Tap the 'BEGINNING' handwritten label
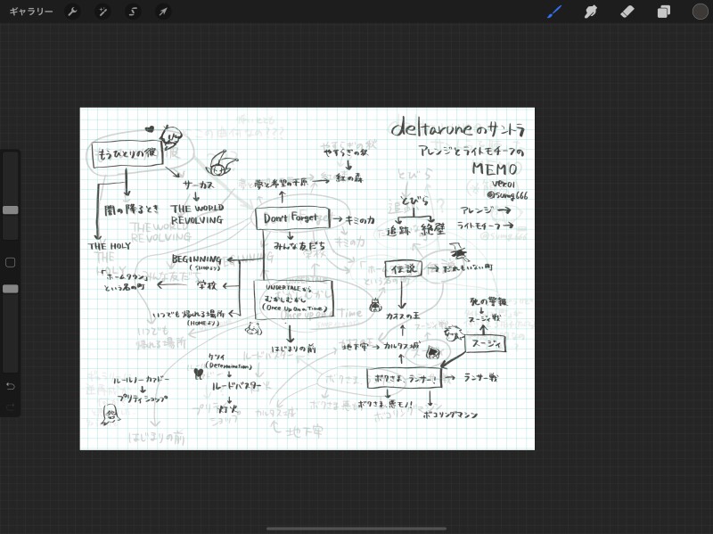The width and height of the screenshot is (713, 534). coord(196,259)
